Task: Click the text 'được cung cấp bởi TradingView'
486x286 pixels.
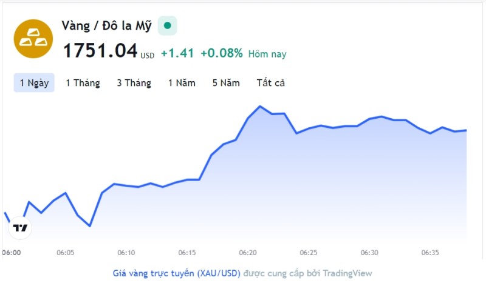Action: (308, 273)
